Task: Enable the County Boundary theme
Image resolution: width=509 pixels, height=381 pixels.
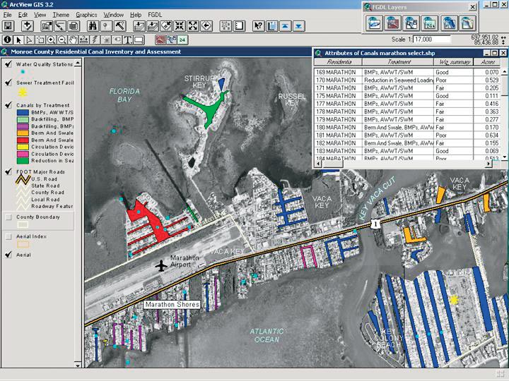Action: coord(8,217)
